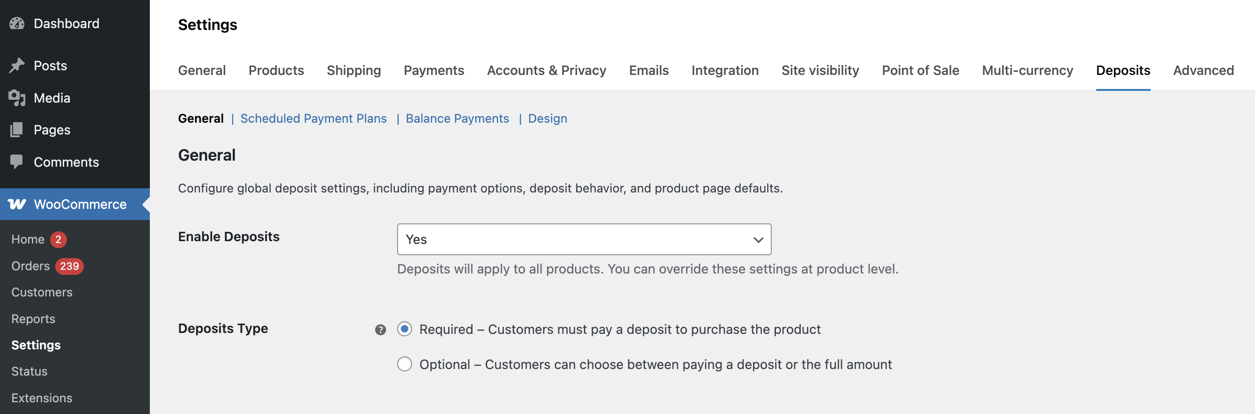Viewport: 1255px width, 414px height.
Task: Open Customers in the WooCommerce submenu
Action: pyautogui.click(x=42, y=292)
